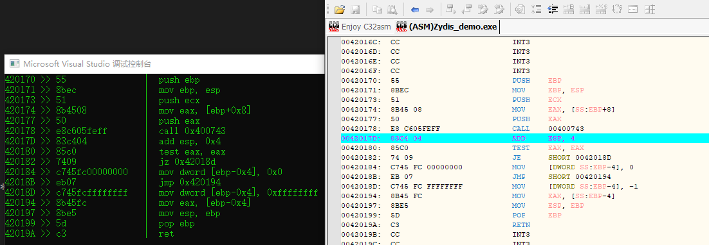Click the lines icon with up-down arrows
Screen dimensions: 709x245
537,10
